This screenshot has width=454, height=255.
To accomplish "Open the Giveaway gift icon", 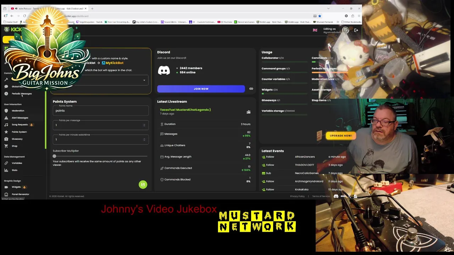I will pos(6,139).
